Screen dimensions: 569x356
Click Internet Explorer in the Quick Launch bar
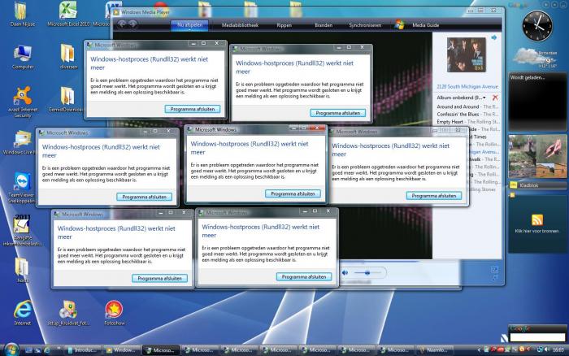coord(47,350)
